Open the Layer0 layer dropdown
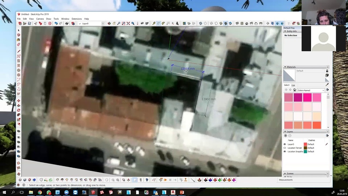Screen dimensions: 348x196 (103, 24)
